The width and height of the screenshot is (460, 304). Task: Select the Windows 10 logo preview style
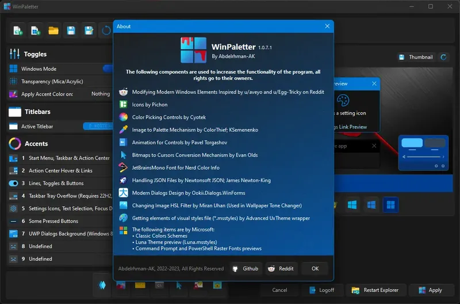371,204
